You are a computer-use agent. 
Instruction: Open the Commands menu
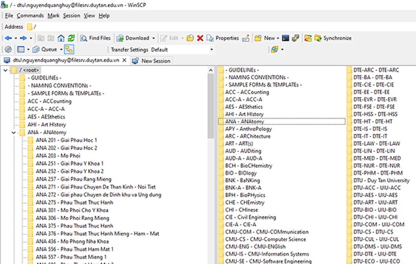coord(30,16)
